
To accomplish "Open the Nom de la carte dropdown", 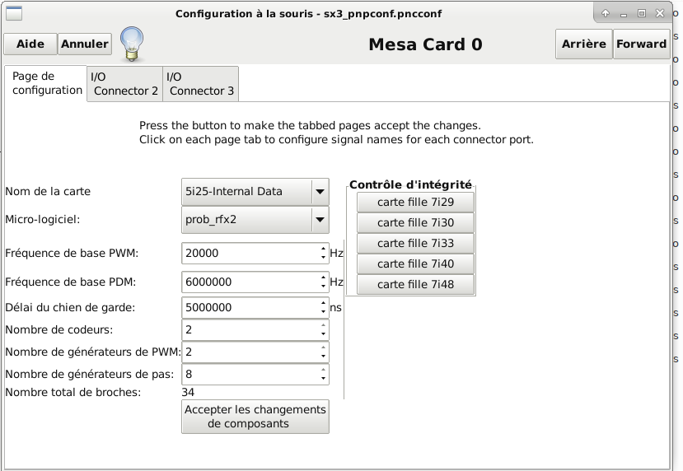I will click(255, 192).
